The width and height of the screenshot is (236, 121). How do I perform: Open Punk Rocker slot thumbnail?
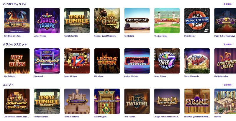(197, 21)
